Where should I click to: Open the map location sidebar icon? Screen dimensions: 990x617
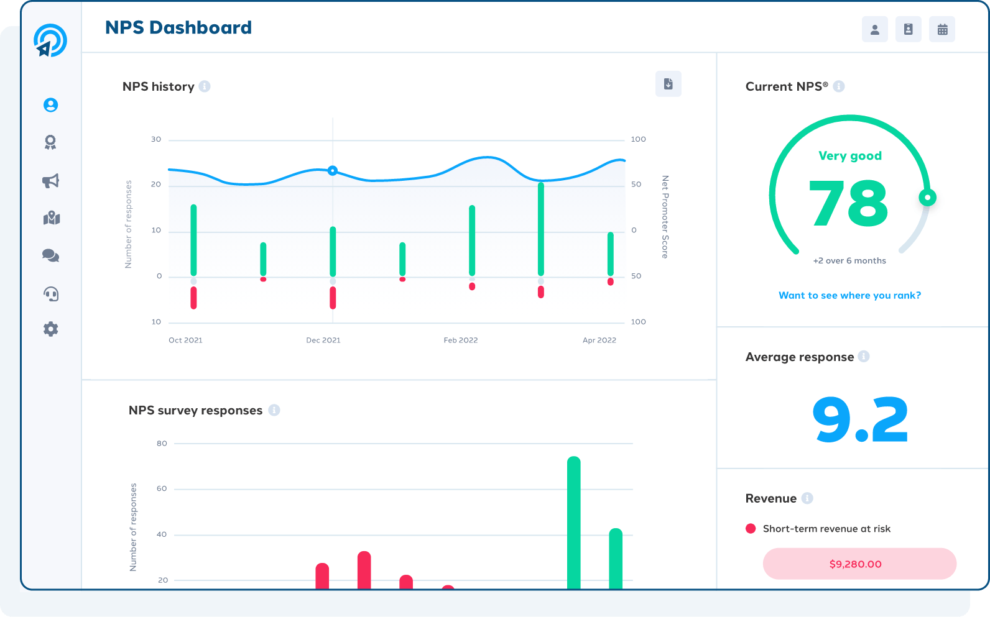point(51,218)
